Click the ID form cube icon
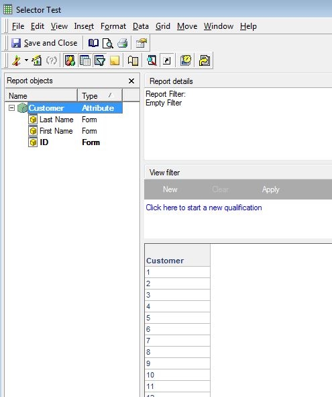 point(33,142)
